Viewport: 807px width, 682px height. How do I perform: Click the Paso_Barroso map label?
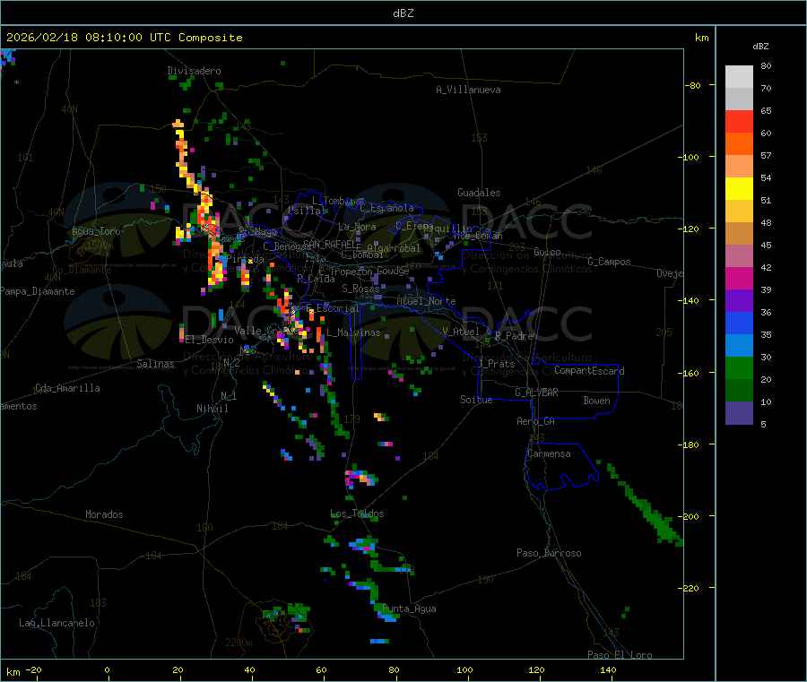[549, 553]
